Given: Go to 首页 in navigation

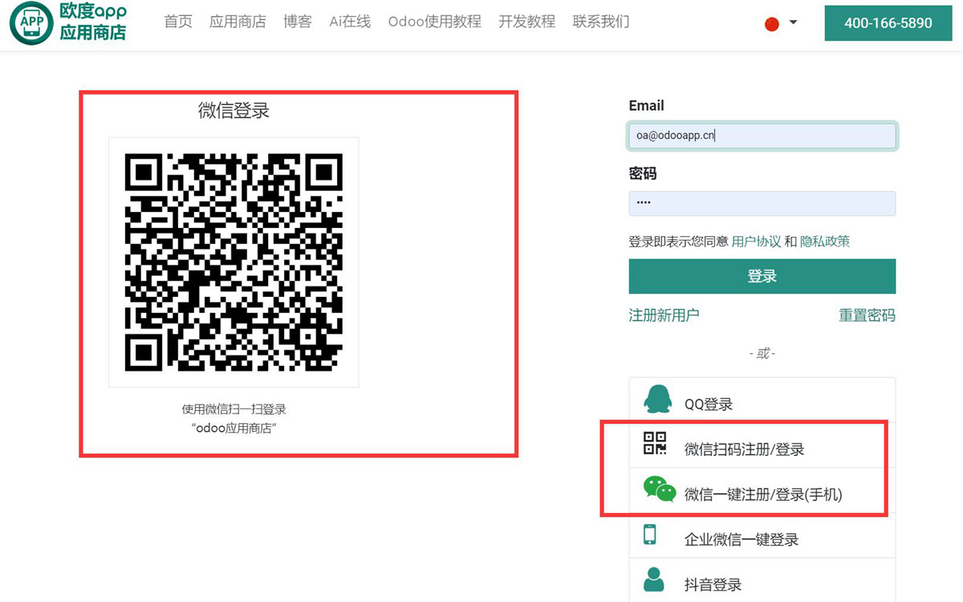Looking at the screenshot, I should pyautogui.click(x=178, y=22).
